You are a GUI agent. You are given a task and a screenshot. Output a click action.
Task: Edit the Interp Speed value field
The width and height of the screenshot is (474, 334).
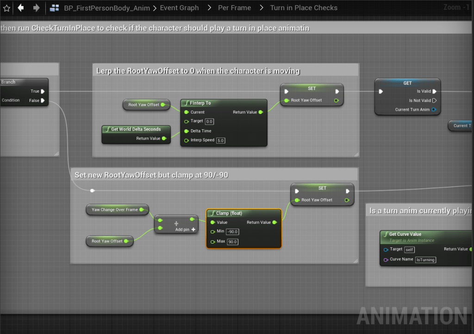tap(221, 140)
